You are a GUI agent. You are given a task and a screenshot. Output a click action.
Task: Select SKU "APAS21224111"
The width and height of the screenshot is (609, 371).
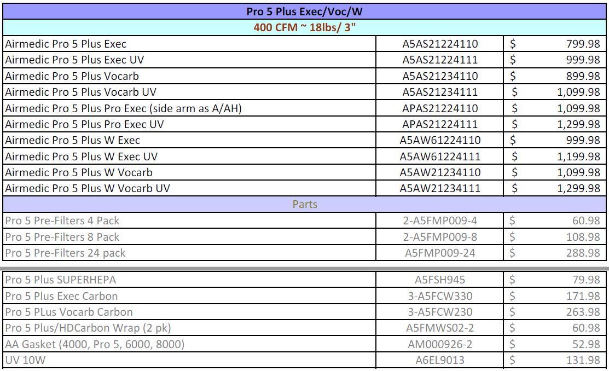click(x=440, y=124)
